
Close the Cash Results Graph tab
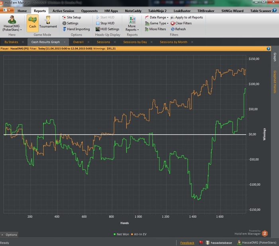(x=65, y=42)
